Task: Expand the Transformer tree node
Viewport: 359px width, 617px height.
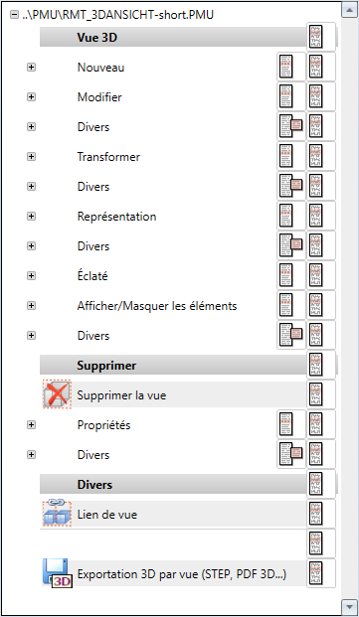Action: pyautogui.click(x=31, y=157)
